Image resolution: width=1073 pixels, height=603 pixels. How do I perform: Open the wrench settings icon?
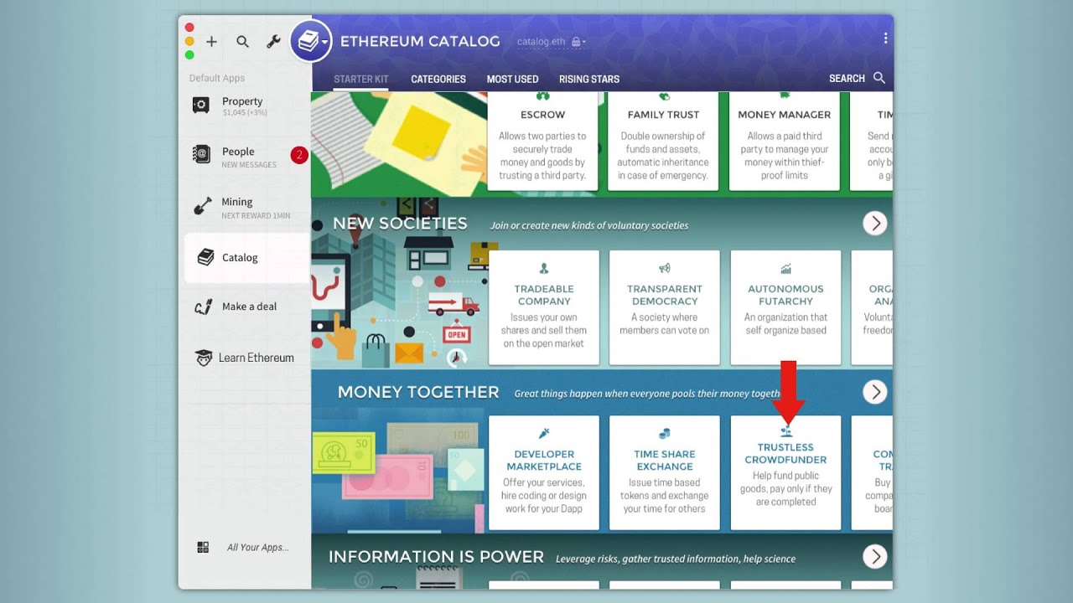pos(273,41)
